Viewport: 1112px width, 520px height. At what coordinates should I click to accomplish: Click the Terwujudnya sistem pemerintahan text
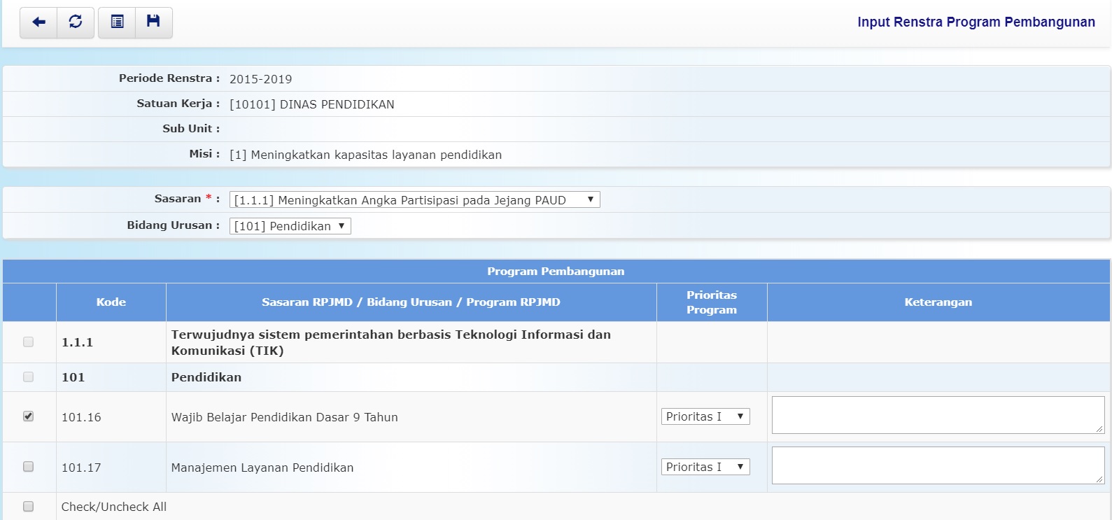(391, 342)
